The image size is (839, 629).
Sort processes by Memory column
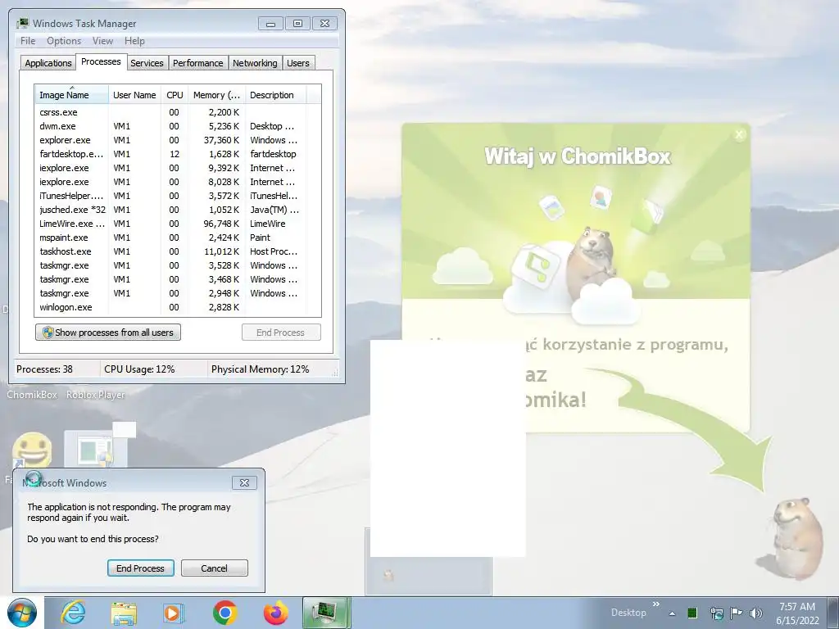(216, 95)
